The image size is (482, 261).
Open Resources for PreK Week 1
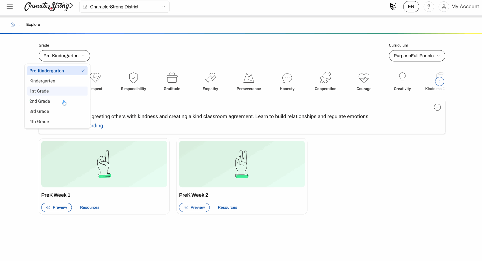[x=90, y=207]
